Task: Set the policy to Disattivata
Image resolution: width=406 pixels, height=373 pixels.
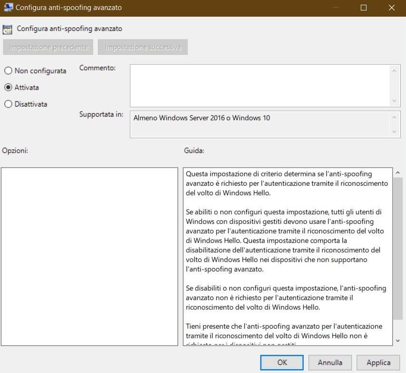Action: (x=8, y=104)
